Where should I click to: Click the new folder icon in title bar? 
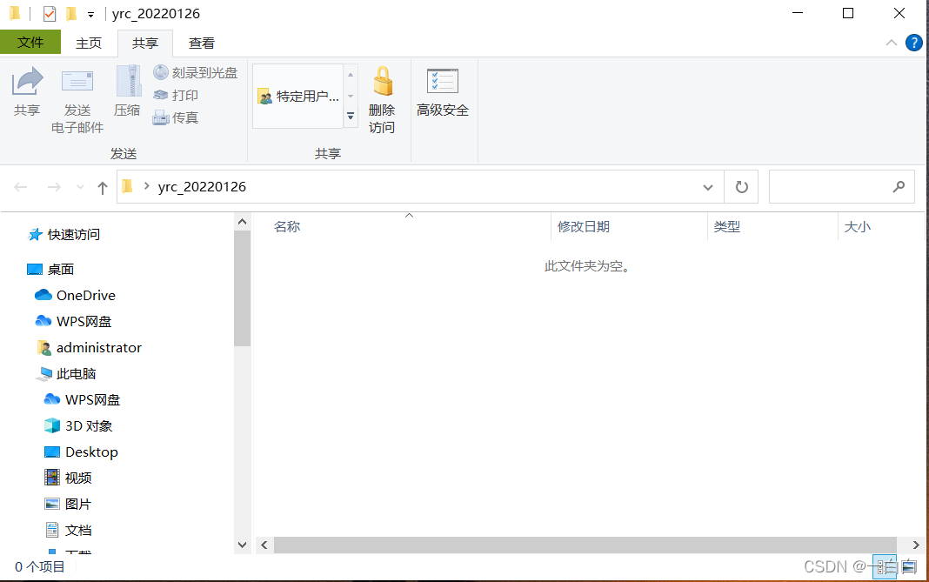71,13
